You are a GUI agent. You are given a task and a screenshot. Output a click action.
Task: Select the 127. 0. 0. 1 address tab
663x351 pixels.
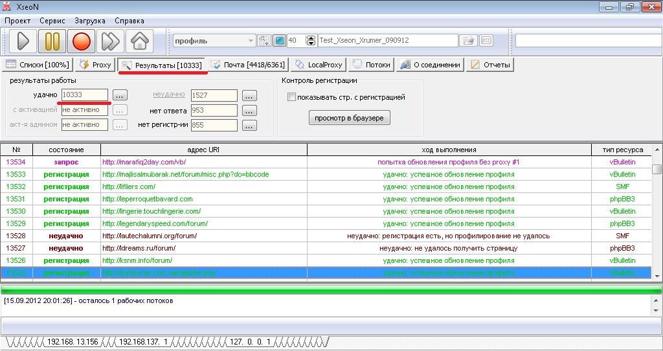point(250,342)
